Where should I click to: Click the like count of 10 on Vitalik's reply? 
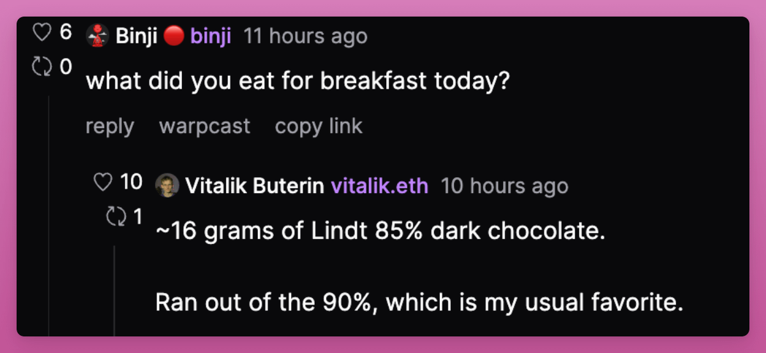click(131, 182)
